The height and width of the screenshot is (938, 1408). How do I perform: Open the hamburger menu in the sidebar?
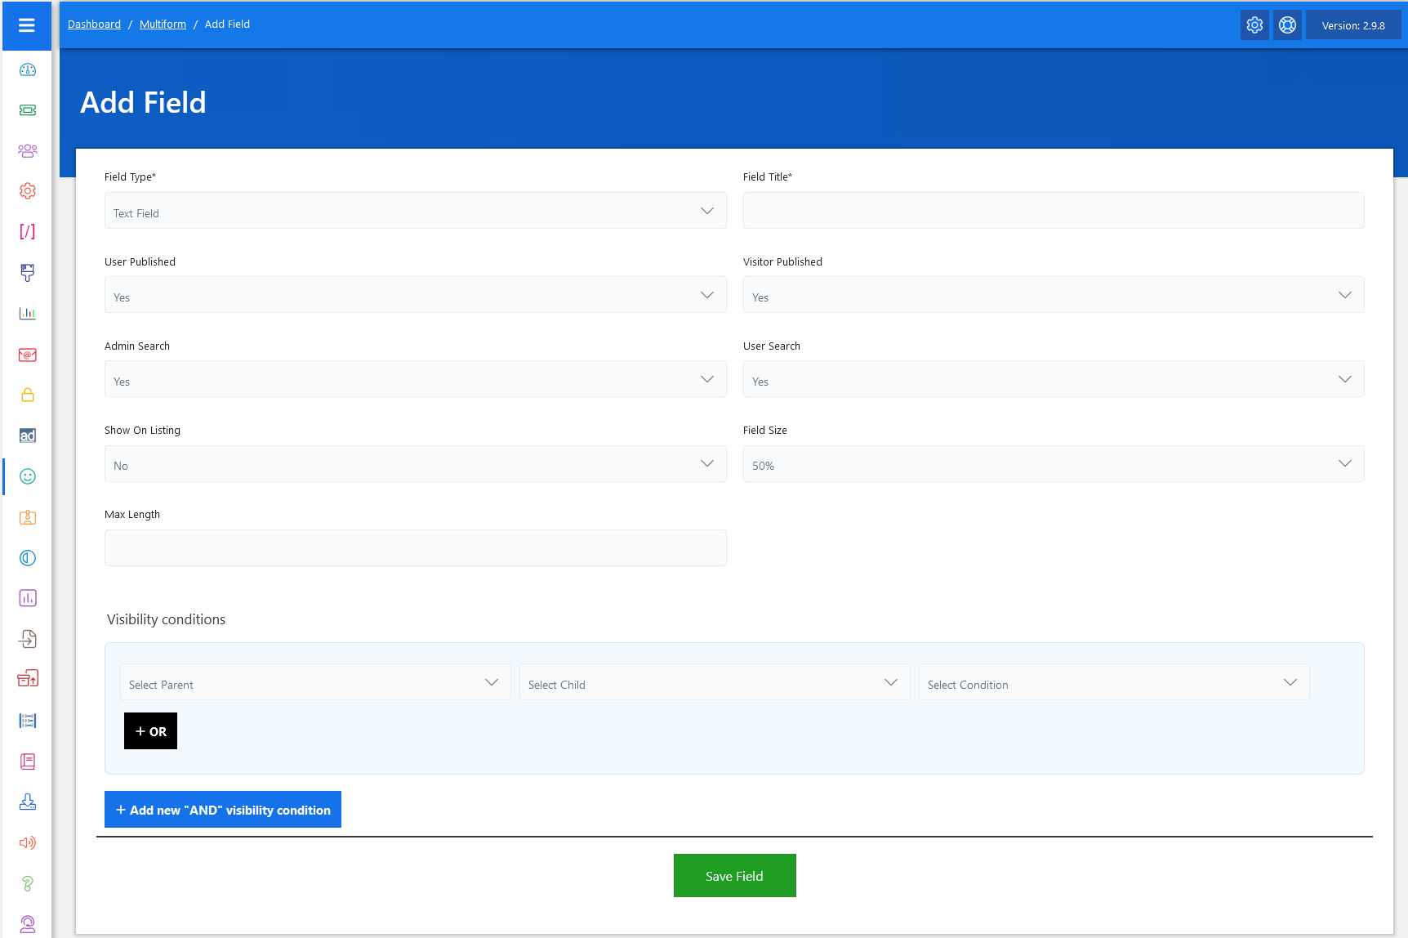[x=27, y=25]
